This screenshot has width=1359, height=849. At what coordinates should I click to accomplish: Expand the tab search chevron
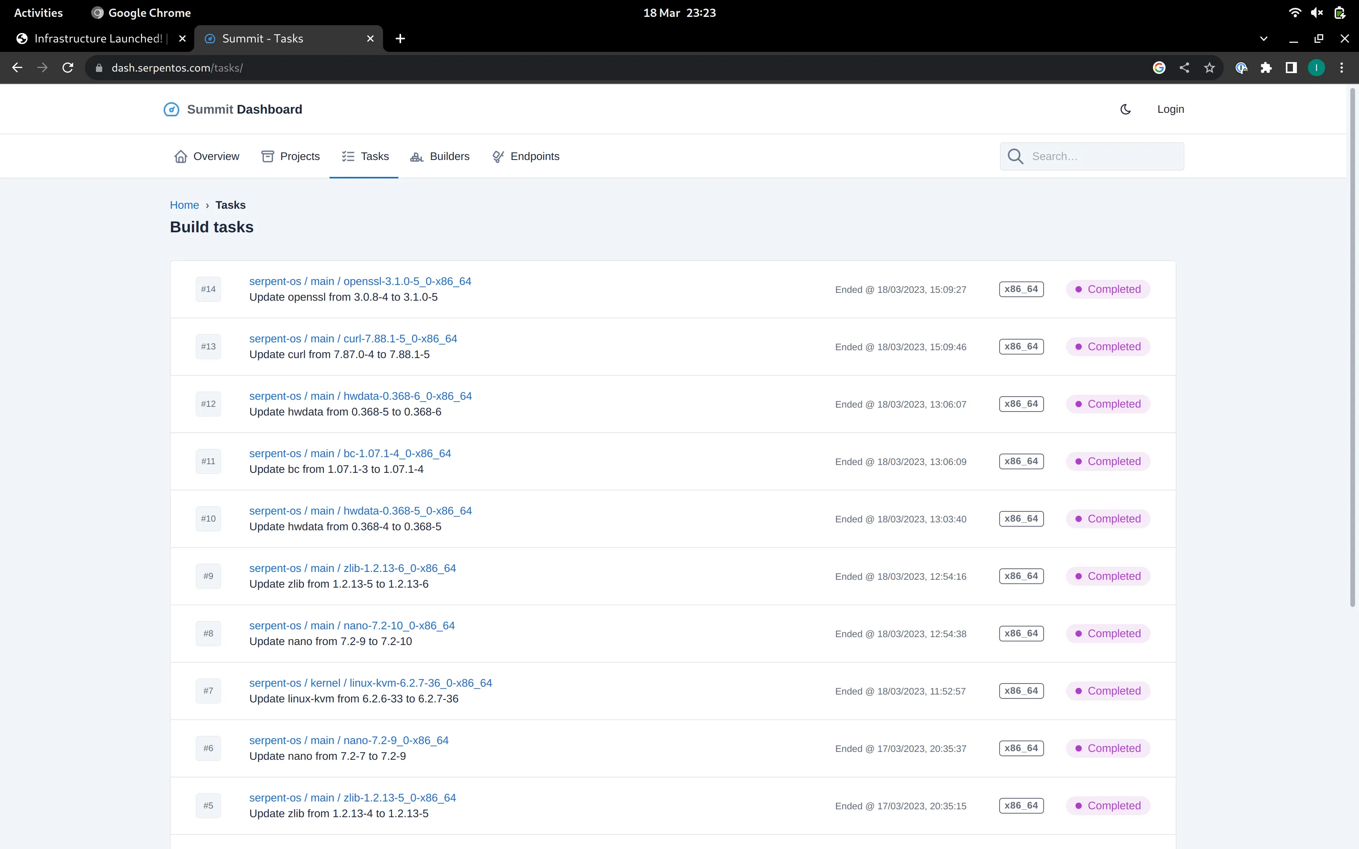tap(1263, 39)
